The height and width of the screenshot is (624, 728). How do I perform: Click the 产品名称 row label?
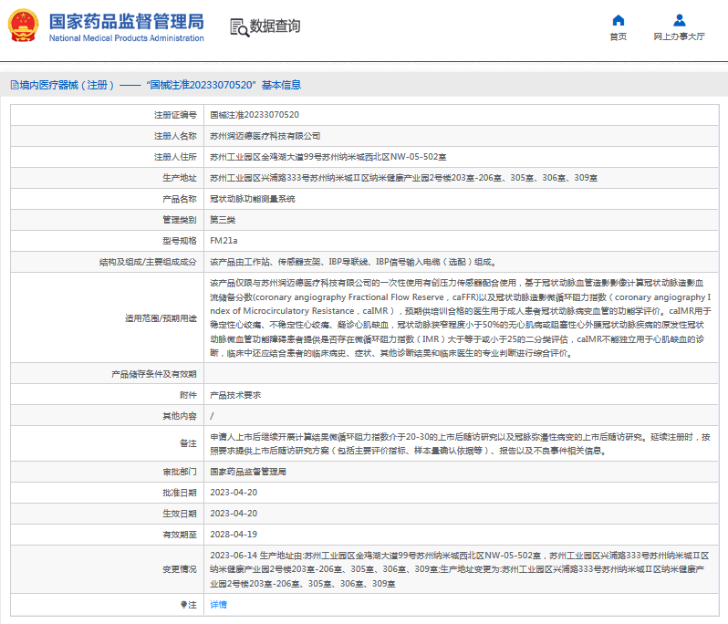point(180,199)
